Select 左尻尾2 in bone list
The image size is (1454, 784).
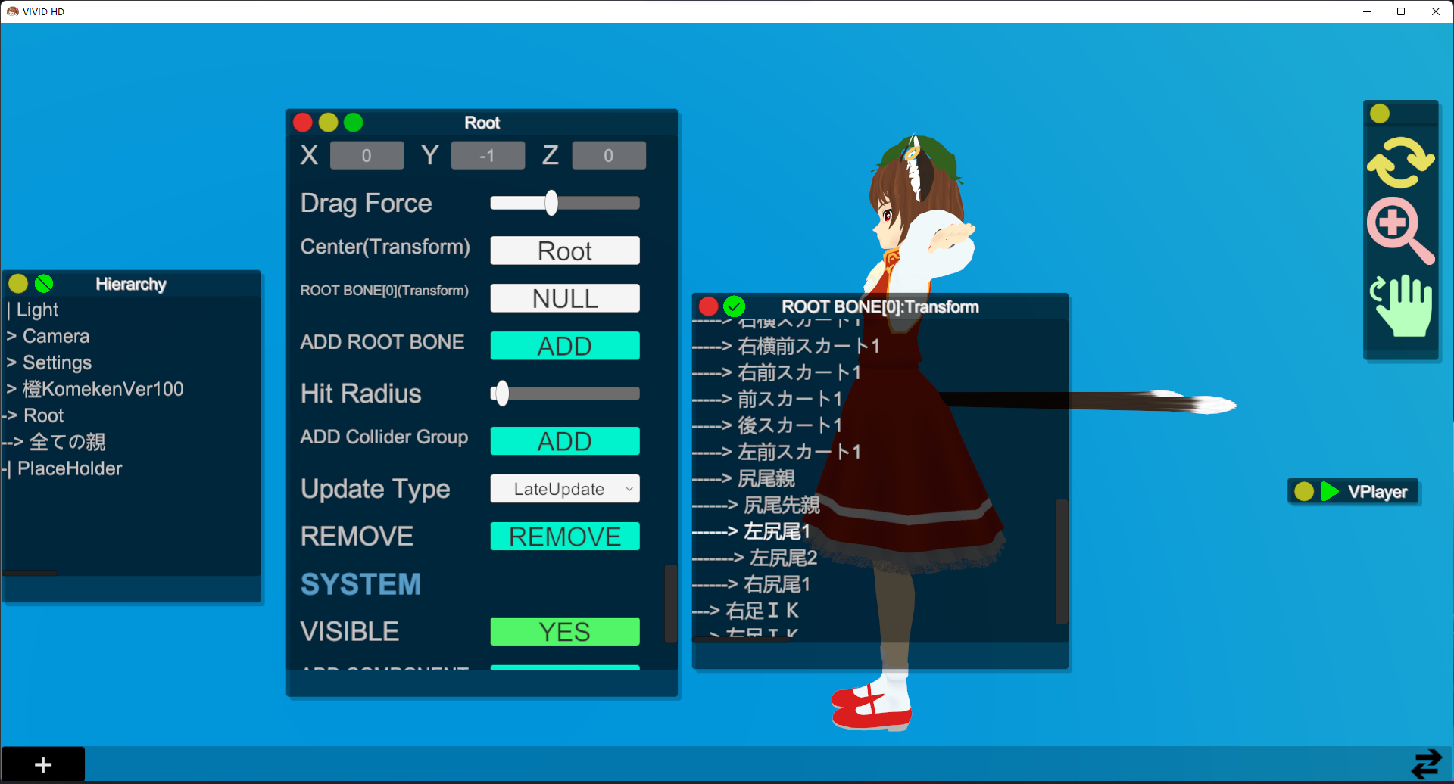782,558
